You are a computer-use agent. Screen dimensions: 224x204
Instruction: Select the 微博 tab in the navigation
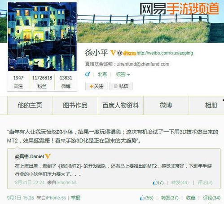click(166, 106)
